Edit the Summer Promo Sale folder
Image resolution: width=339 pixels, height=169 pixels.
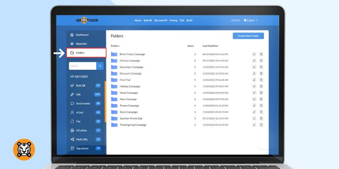254,119
